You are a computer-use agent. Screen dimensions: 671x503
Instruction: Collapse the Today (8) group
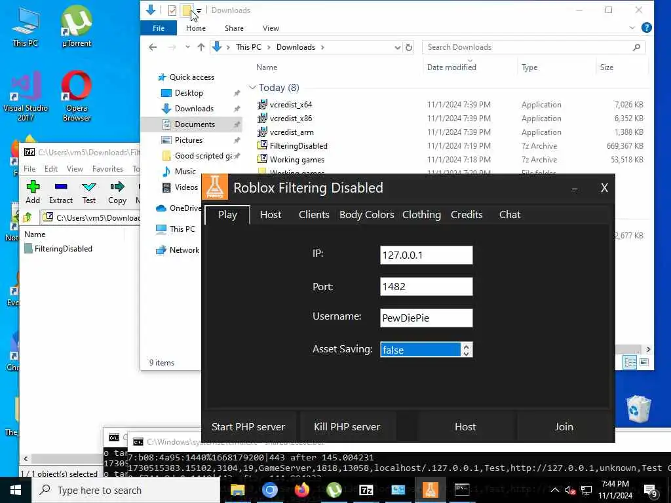(252, 88)
